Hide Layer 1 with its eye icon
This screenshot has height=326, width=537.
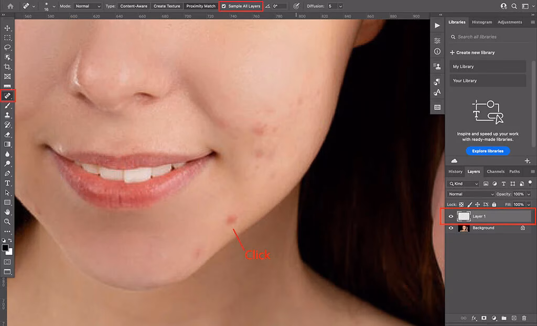click(451, 216)
